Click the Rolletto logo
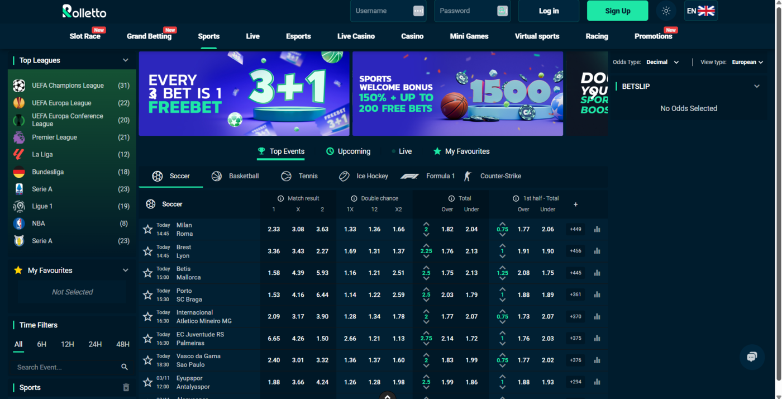 [x=84, y=11]
